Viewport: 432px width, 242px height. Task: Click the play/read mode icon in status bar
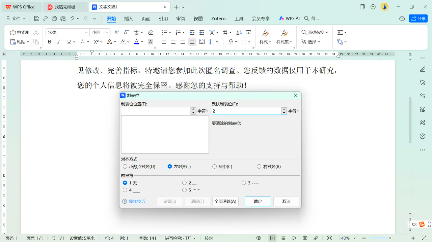294,238
